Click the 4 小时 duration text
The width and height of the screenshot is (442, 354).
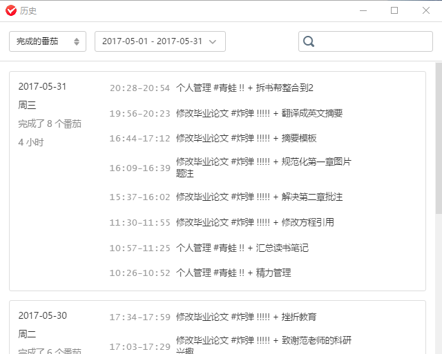[x=31, y=142]
